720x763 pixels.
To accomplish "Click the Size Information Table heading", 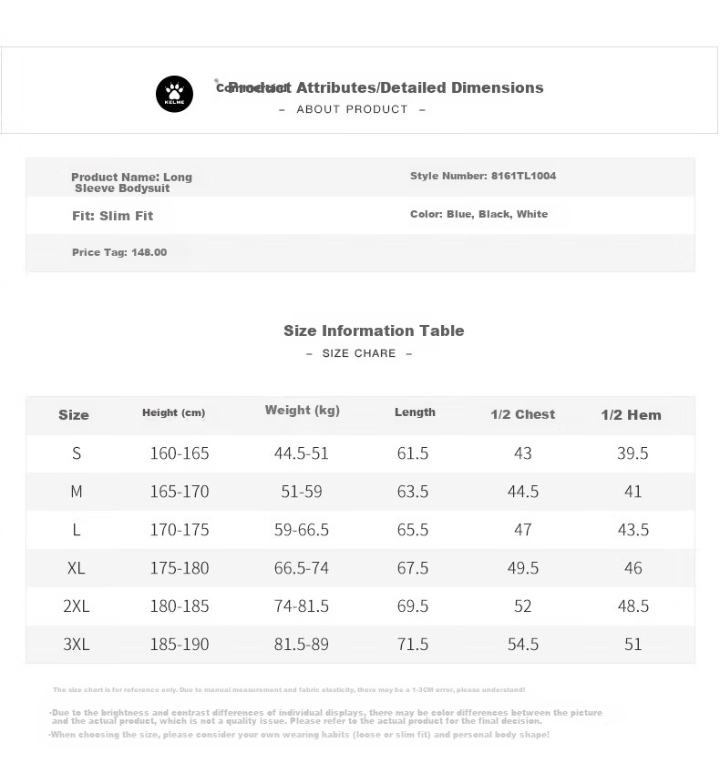I will [374, 331].
